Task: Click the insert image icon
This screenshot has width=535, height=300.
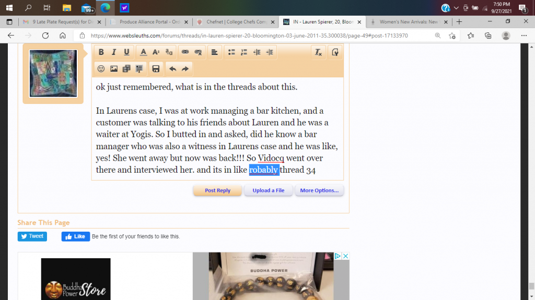Action: tap(114, 69)
